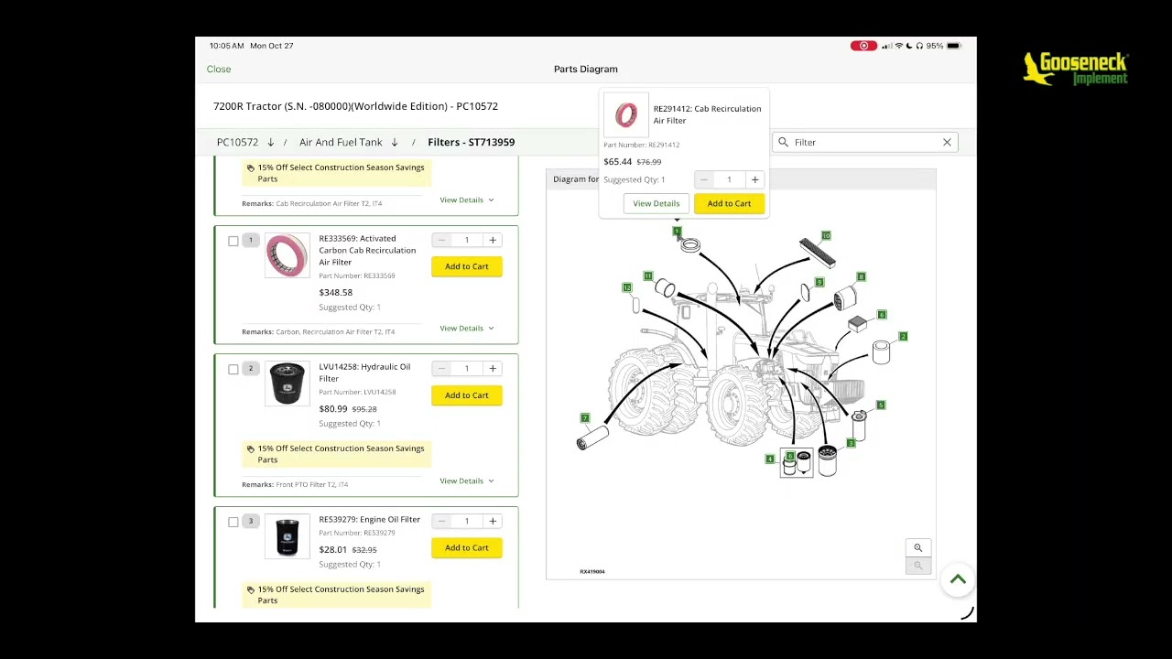1172x659 pixels.
Task: Open the Air And Fuel Tank dropdown
Action: point(349,142)
